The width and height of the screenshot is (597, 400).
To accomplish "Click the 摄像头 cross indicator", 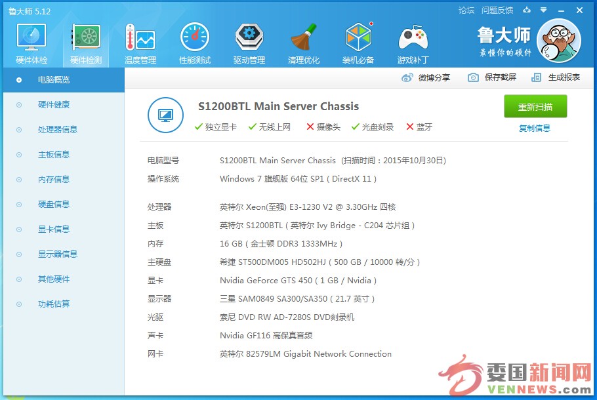I will [x=323, y=127].
